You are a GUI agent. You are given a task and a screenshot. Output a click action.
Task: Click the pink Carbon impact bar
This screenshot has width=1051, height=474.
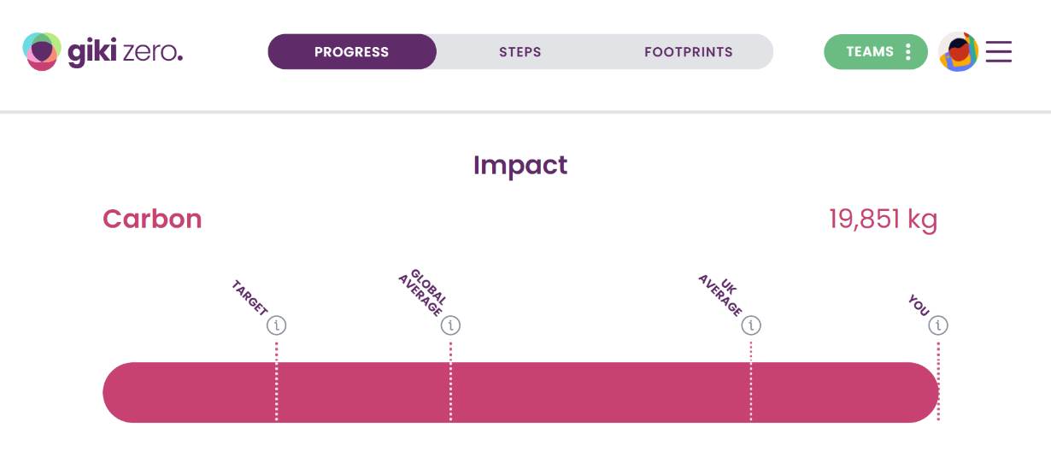click(x=598, y=392)
